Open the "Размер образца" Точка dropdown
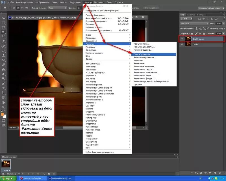Viewport: 226px width, 181px height. coord(57,8)
